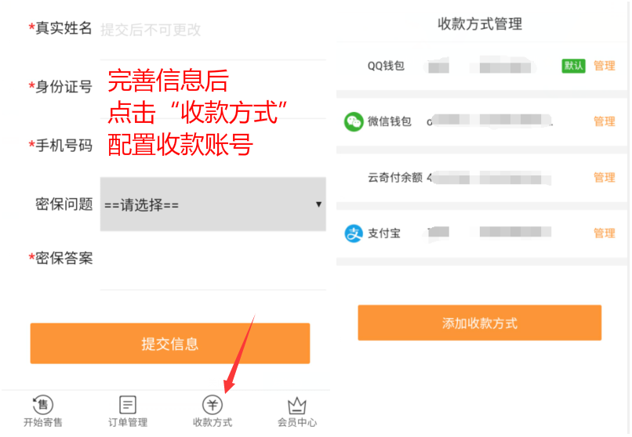632x437 pixels.
Task: Open the 订单管理 list icon
Action: click(128, 404)
